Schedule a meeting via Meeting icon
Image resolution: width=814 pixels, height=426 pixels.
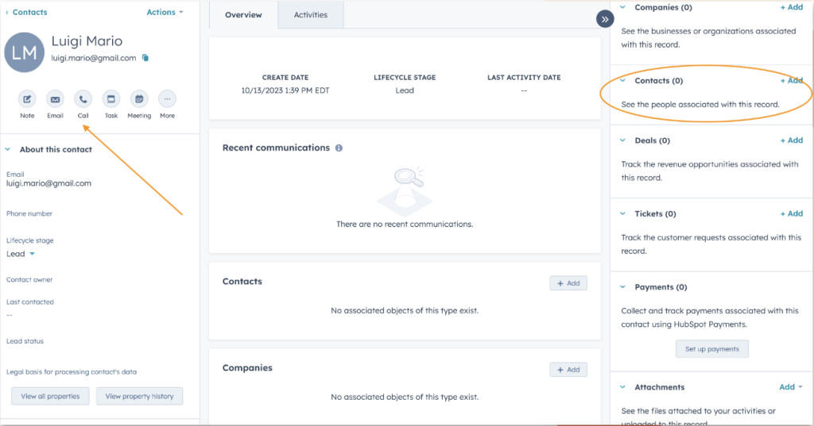(x=139, y=99)
